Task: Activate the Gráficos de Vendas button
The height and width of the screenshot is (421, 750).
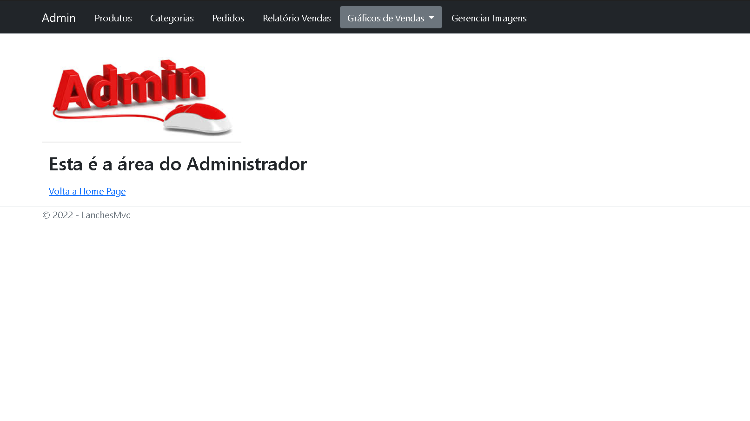Action: click(391, 18)
